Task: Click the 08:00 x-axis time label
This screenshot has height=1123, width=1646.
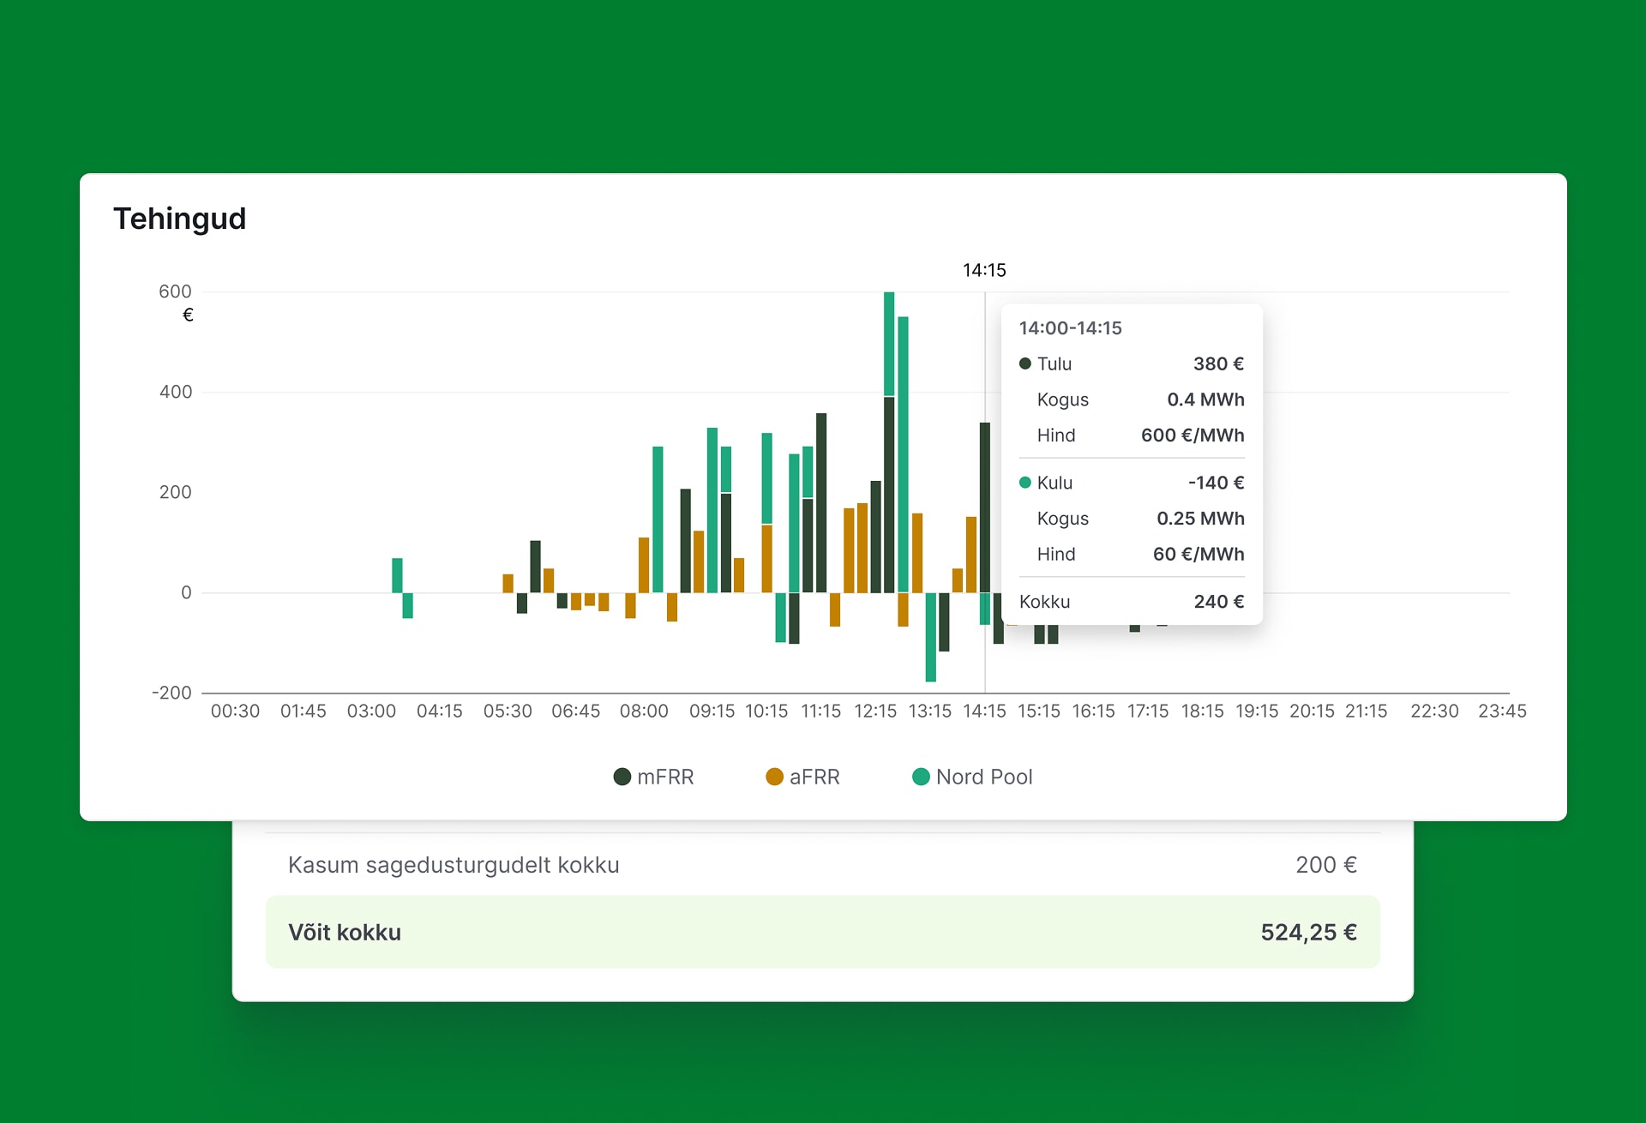Action: [644, 712]
